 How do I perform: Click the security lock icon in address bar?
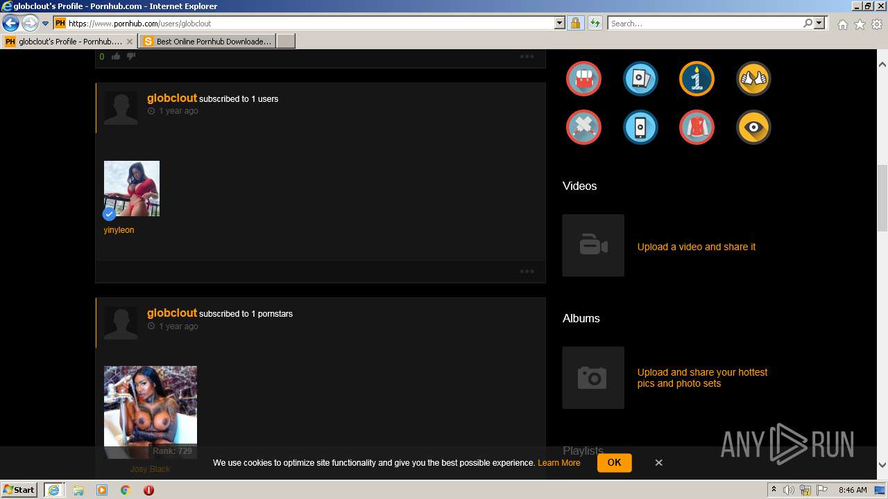[575, 23]
